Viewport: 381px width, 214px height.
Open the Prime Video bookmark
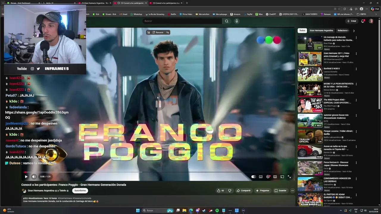(x=186, y=14)
